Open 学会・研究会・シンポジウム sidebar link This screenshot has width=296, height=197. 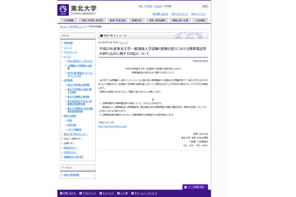click(80, 61)
